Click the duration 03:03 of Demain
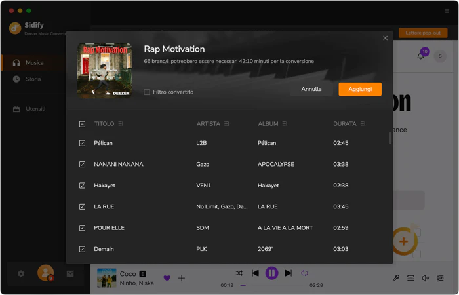The image size is (459, 295). [x=341, y=249]
